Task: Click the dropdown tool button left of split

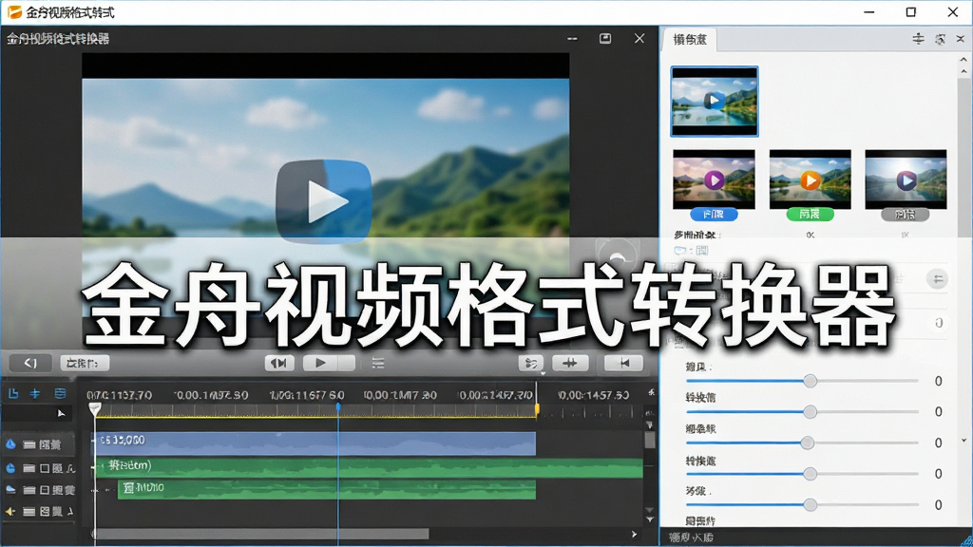Action: [x=531, y=363]
